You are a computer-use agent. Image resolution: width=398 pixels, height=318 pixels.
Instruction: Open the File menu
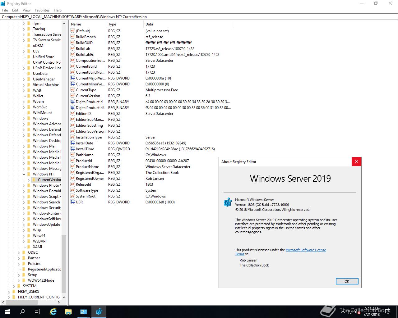click(x=5, y=10)
